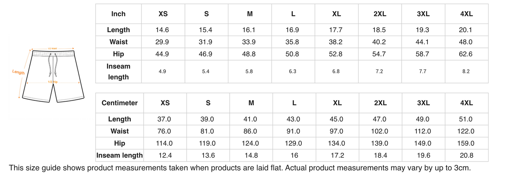This screenshot has height=182, width=510.
Task: Click the orange Length label on the diagram
Action: click(x=18, y=72)
